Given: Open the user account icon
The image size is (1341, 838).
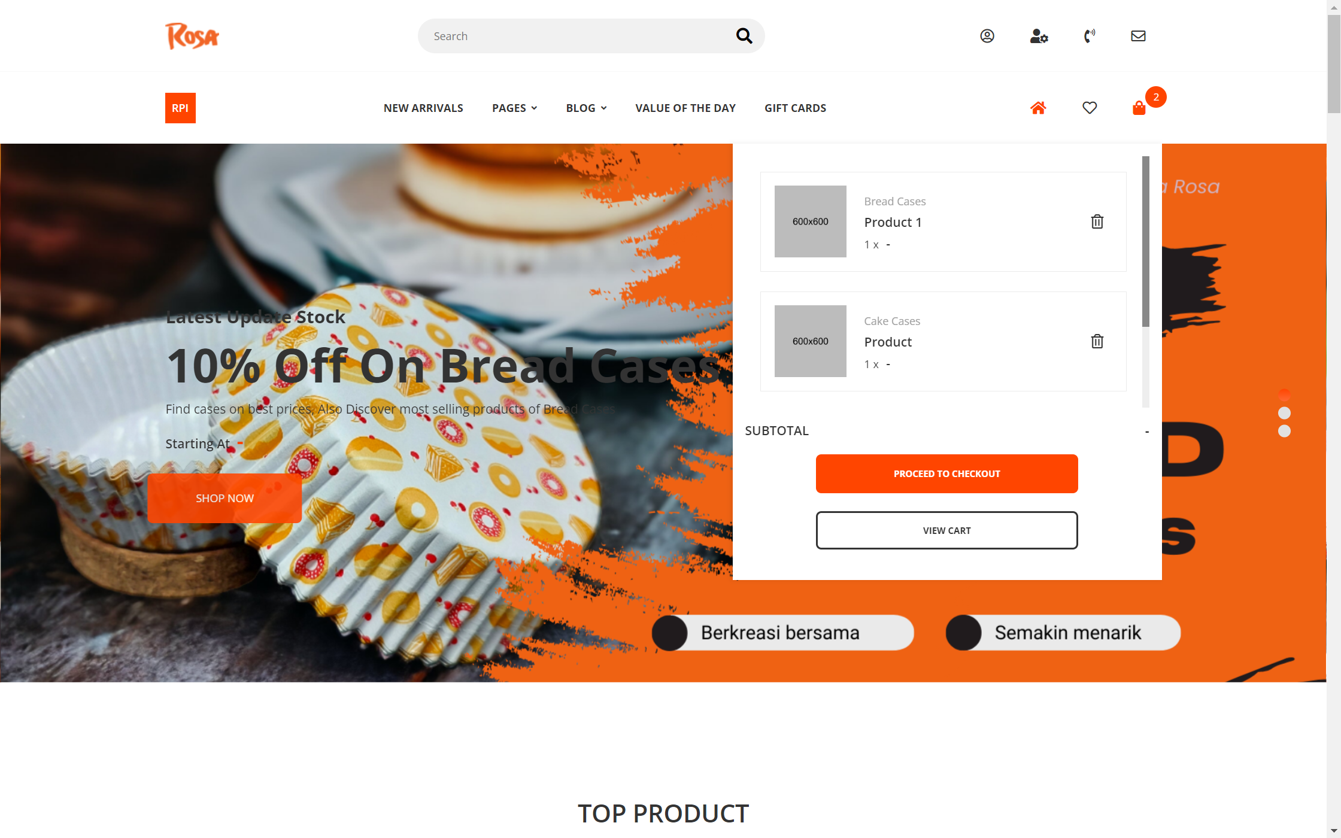Looking at the screenshot, I should (x=987, y=36).
